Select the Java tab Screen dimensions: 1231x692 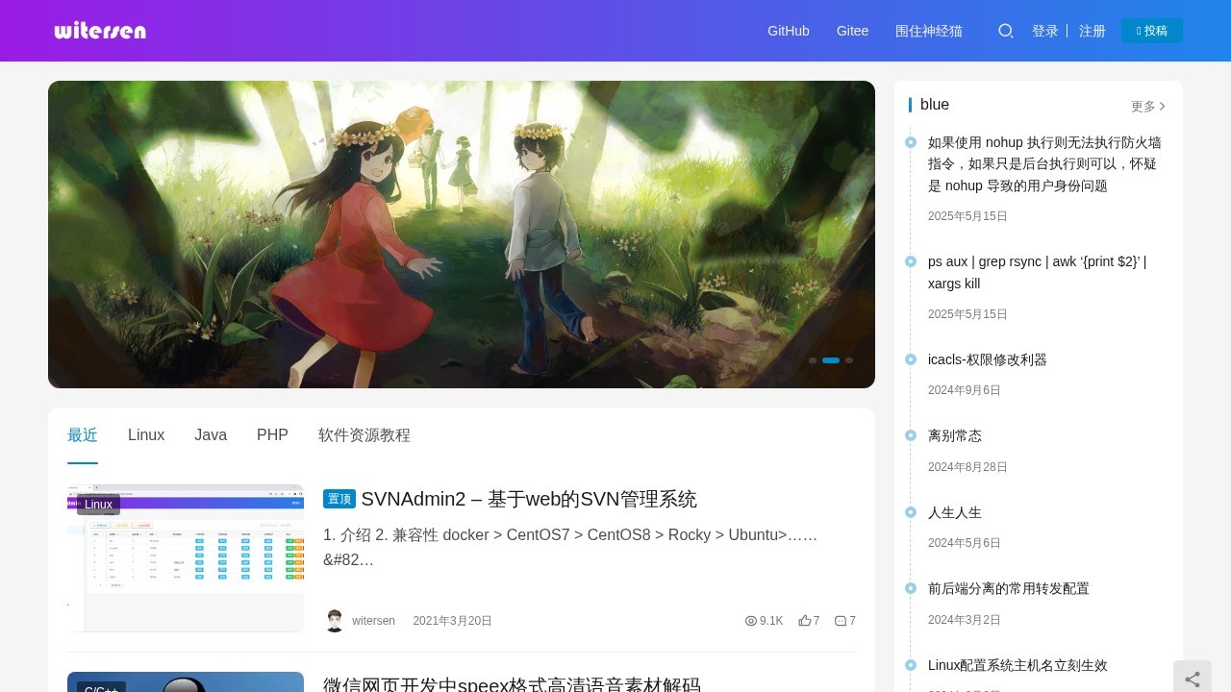tap(211, 434)
